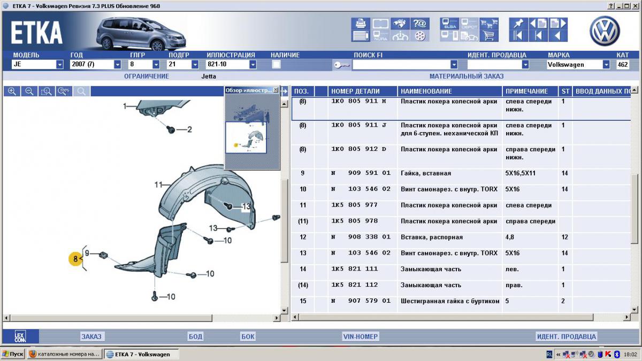
Task: Click the overview thumbnail of illustration
Action: coord(246,137)
